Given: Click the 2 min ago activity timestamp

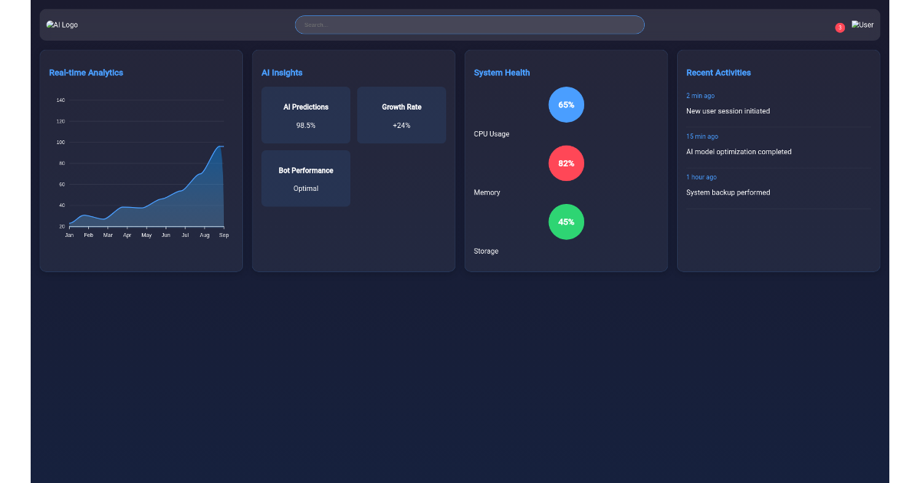Looking at the screenshot, I should coord(700,95).
